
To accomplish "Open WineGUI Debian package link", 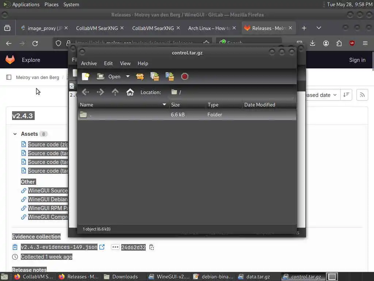I will click(48, 199).
